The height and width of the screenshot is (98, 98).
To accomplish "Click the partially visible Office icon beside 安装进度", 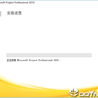I will (x=1, y=14).
